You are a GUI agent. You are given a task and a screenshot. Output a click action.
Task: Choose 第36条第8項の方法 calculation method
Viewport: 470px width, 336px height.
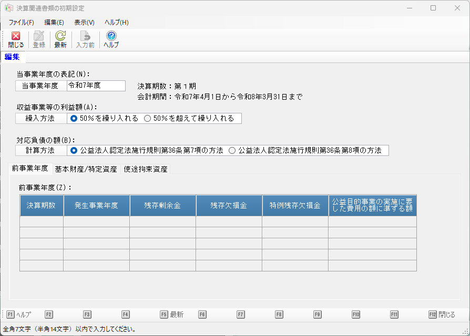coord(232,151)
